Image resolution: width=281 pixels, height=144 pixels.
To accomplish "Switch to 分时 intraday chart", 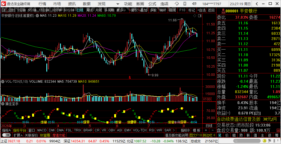I will tap(12, 10).
